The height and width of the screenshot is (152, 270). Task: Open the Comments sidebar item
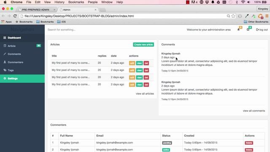22,54
